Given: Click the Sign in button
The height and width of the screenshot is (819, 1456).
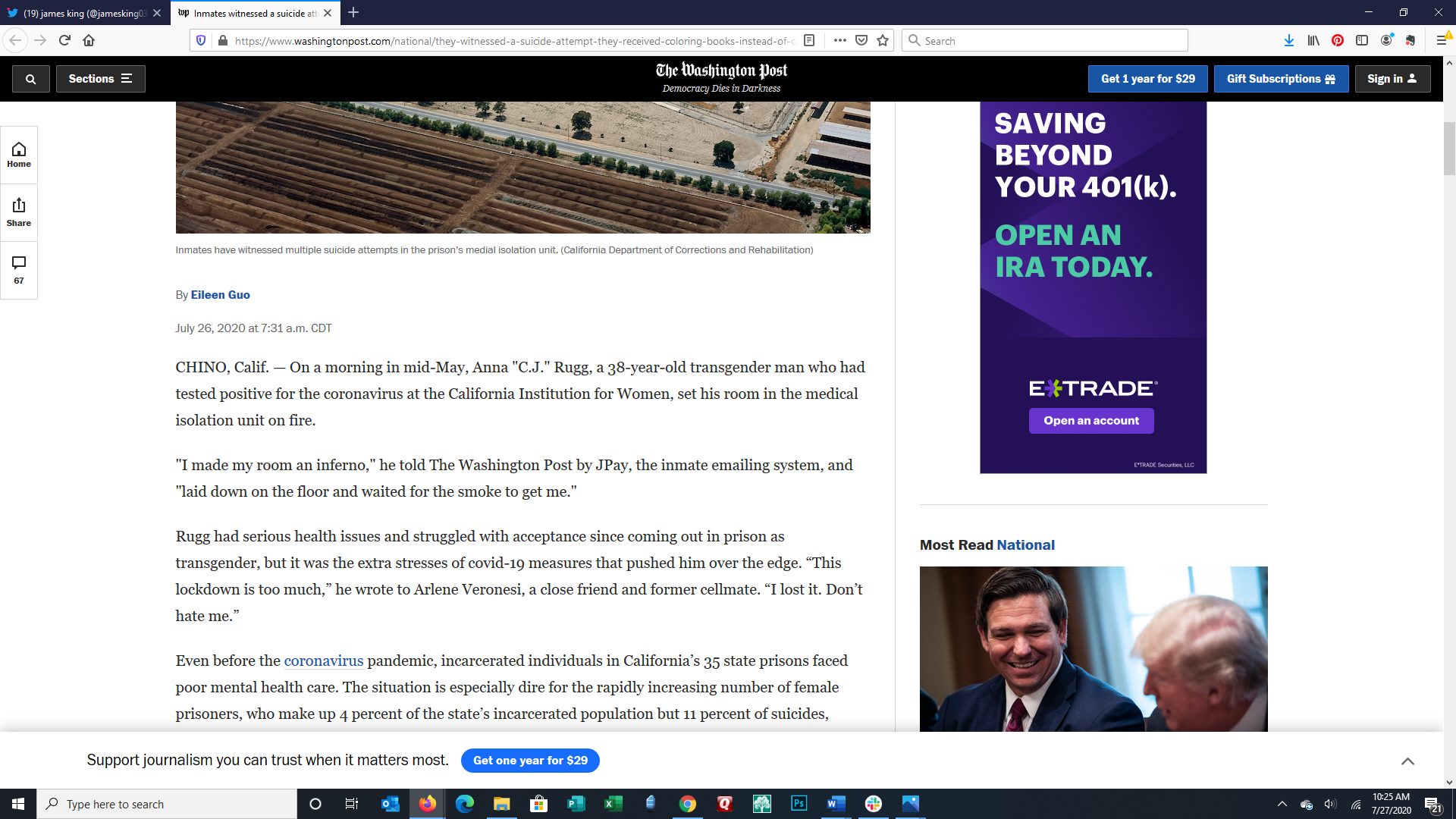Looking at the screenshot, I should click(x=1392, y=79).
